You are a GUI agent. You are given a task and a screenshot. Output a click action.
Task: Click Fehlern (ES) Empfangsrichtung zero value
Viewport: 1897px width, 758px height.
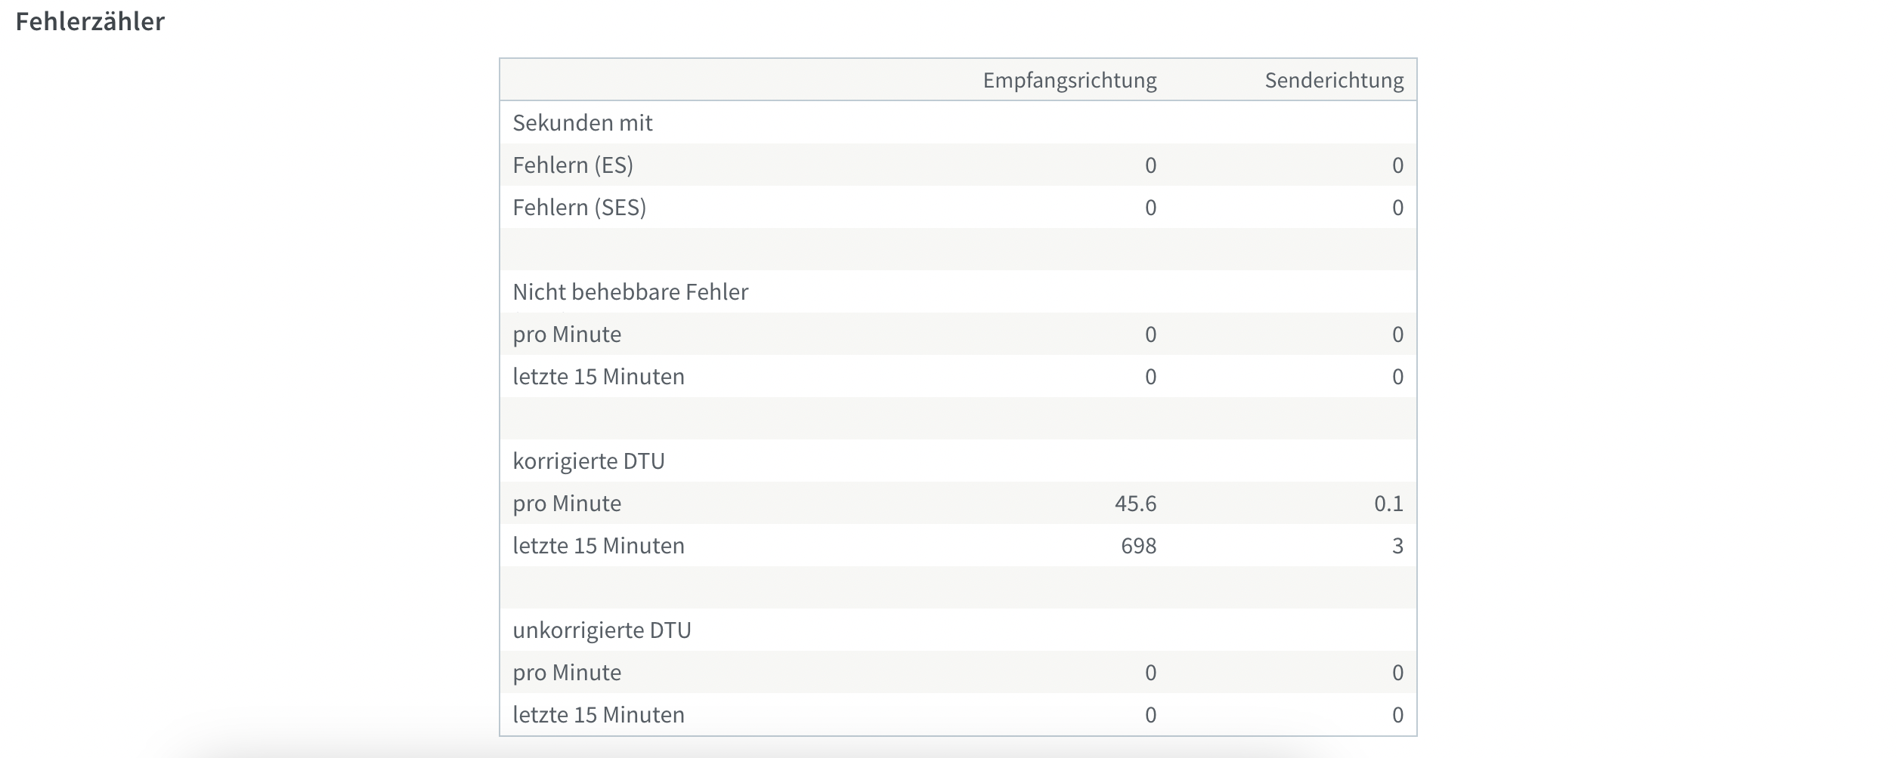pyautogui.click(x=1150, y=165)
